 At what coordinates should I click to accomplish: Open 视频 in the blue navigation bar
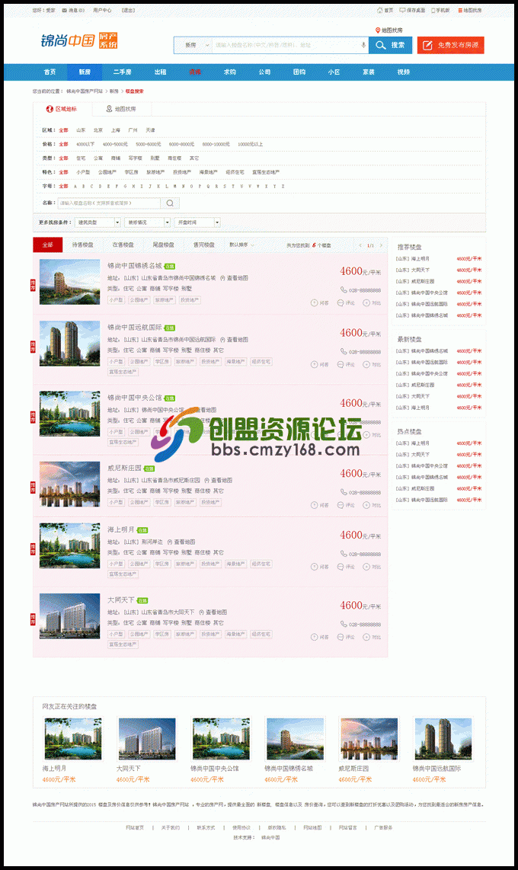[x=403, y=72]
